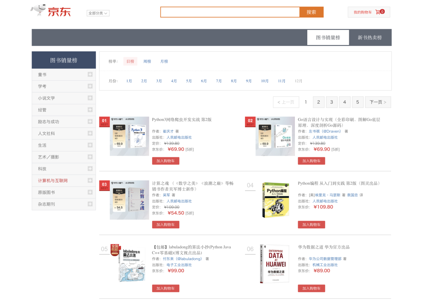The width and height of the screenshot is (431, 300).
Task: Add Go语言设计与实现 to cart
Action: pos(311,161)
